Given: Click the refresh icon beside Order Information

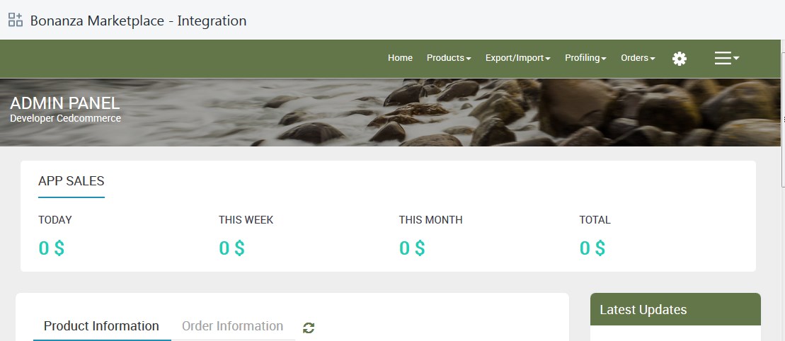Looking at the screenshot, I should 309,328.
